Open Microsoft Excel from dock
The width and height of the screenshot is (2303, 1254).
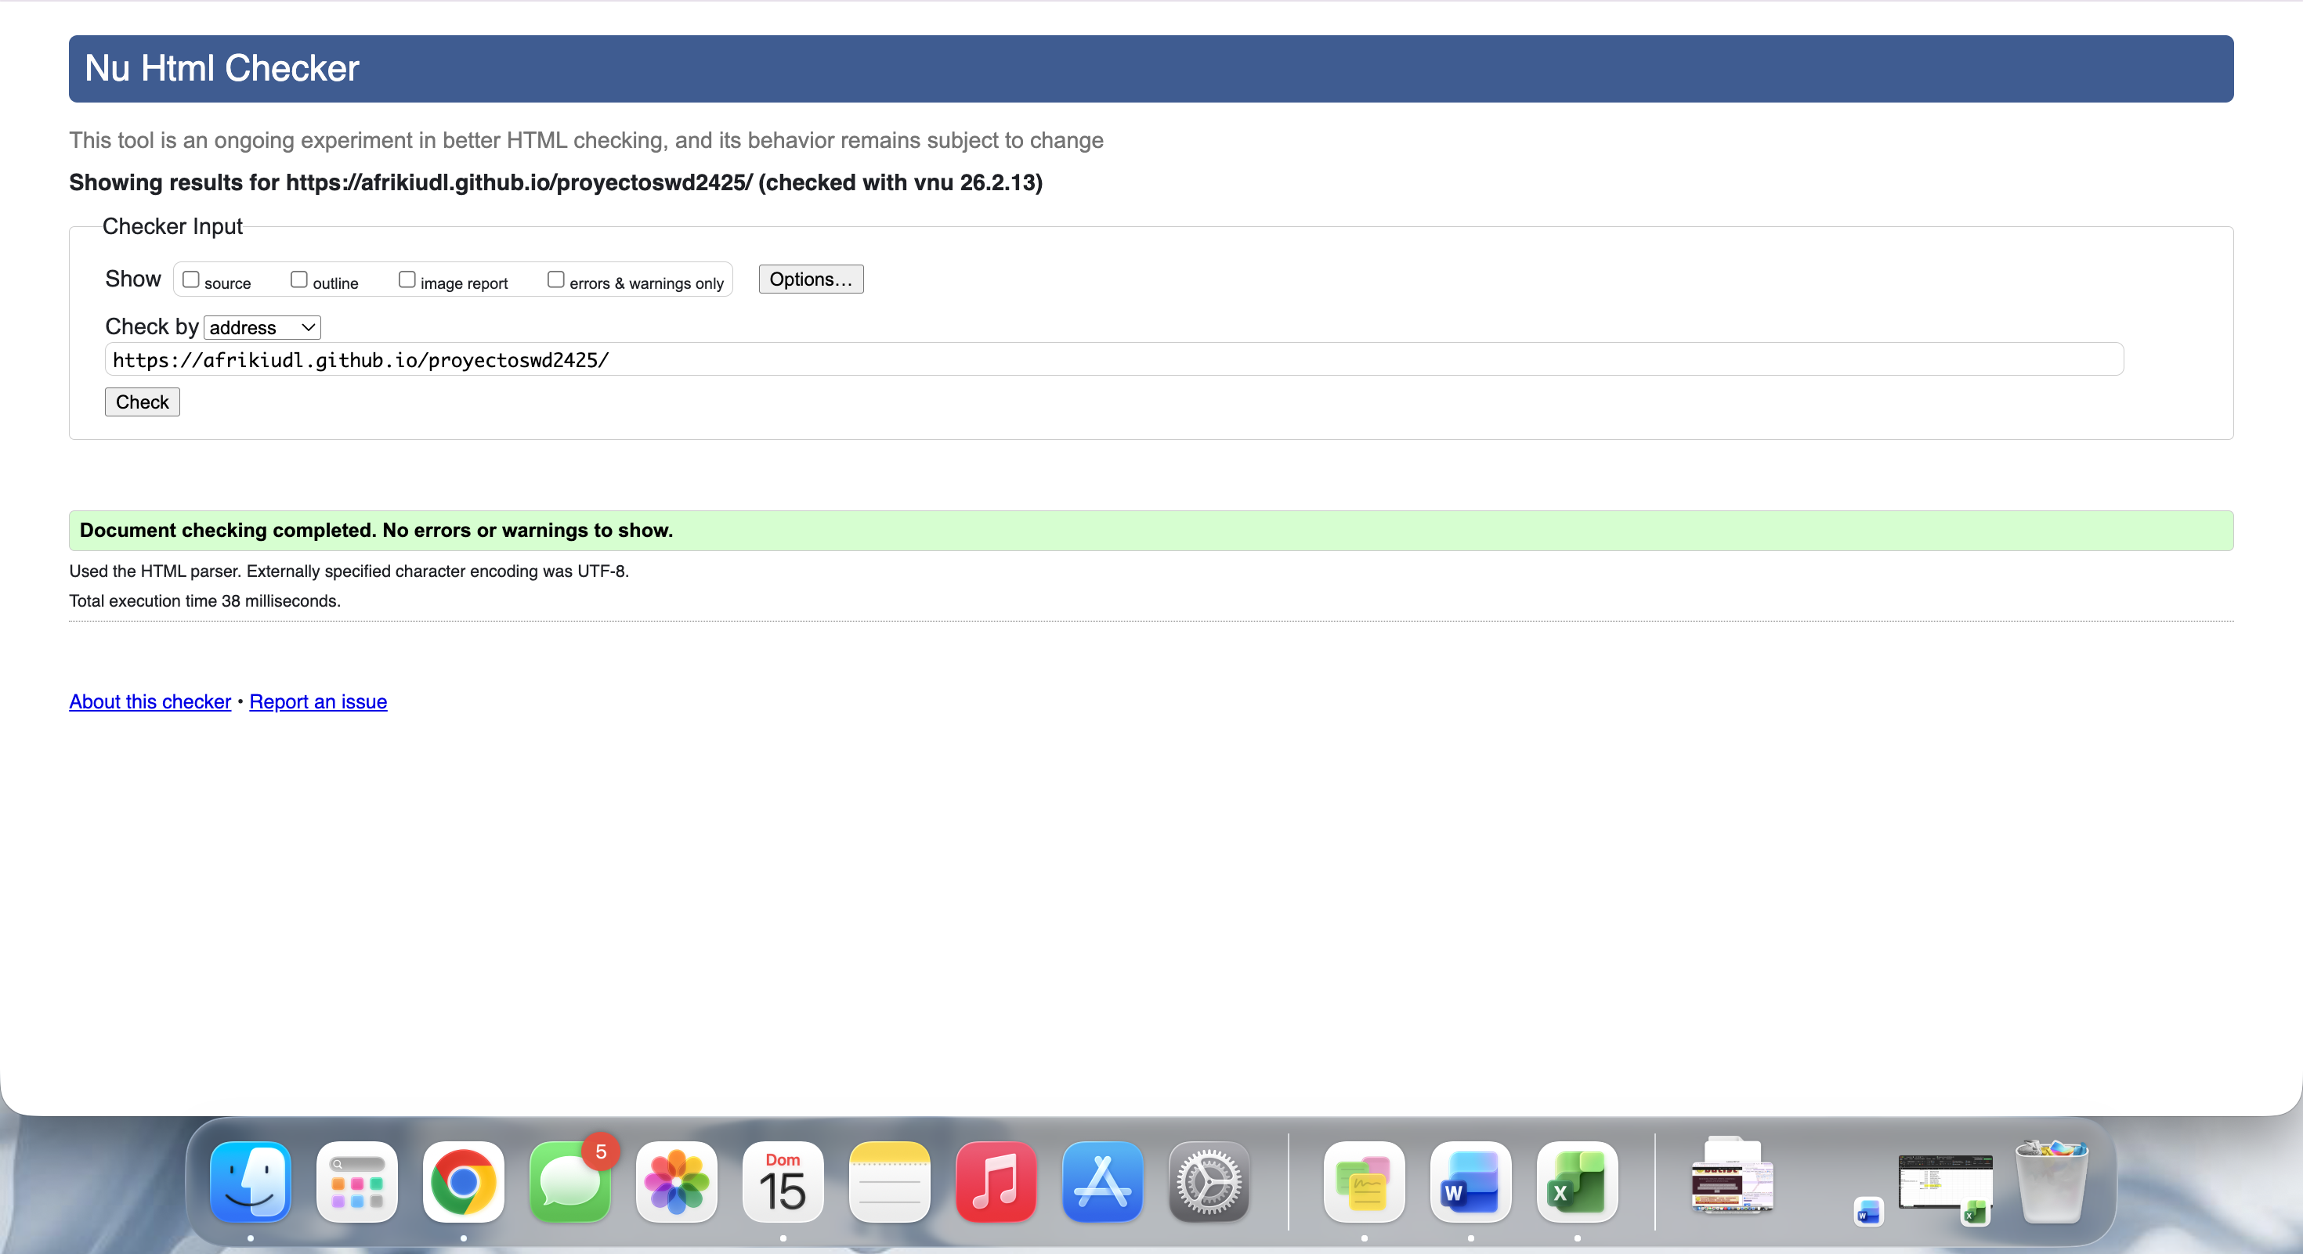click(x=1577, y=1182)
